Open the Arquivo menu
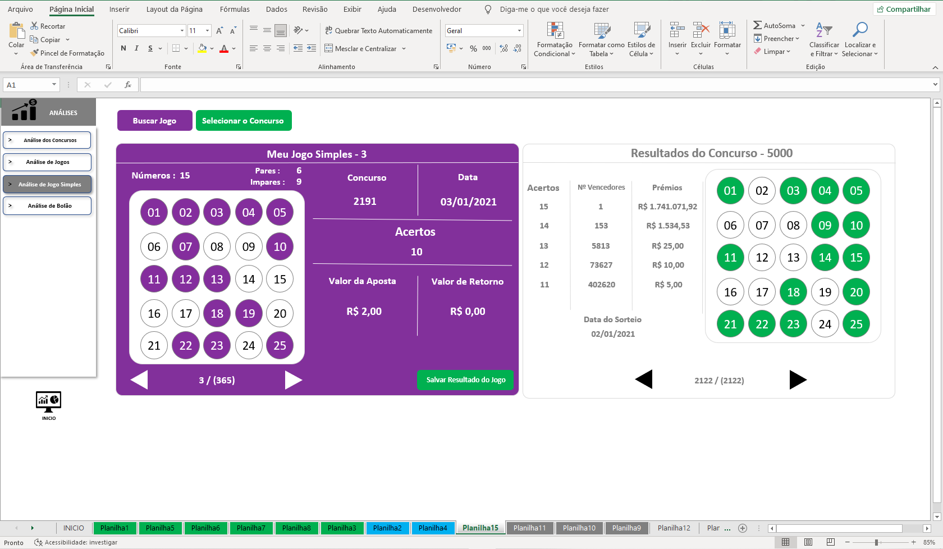Image resolution: width=943 pixels, height=549 pixels. coord(20,9)
